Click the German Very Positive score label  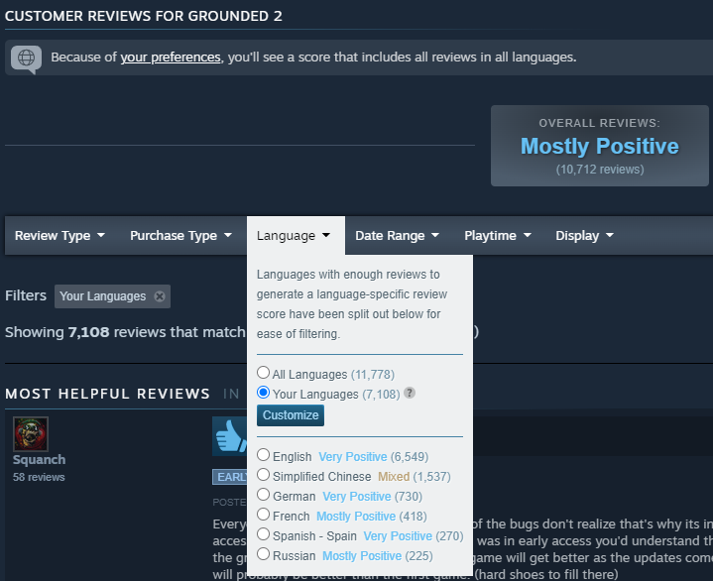tap(357, 497)
